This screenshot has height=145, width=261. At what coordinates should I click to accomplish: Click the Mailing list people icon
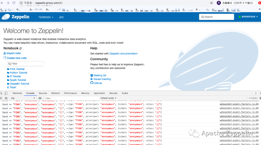(x=92, y=75)
